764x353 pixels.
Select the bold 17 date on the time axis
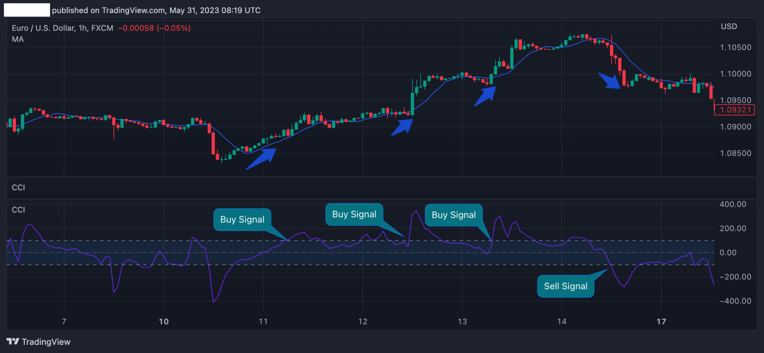point(661,321)
